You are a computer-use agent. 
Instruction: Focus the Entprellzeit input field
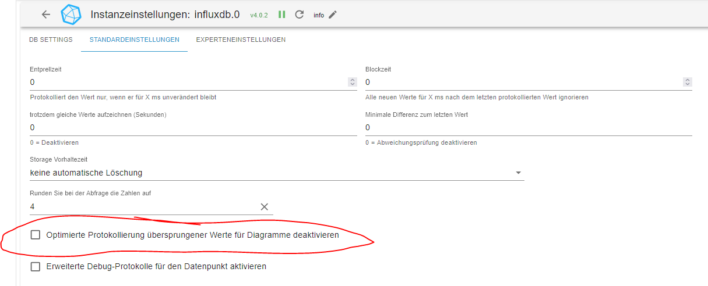point(186,82)
